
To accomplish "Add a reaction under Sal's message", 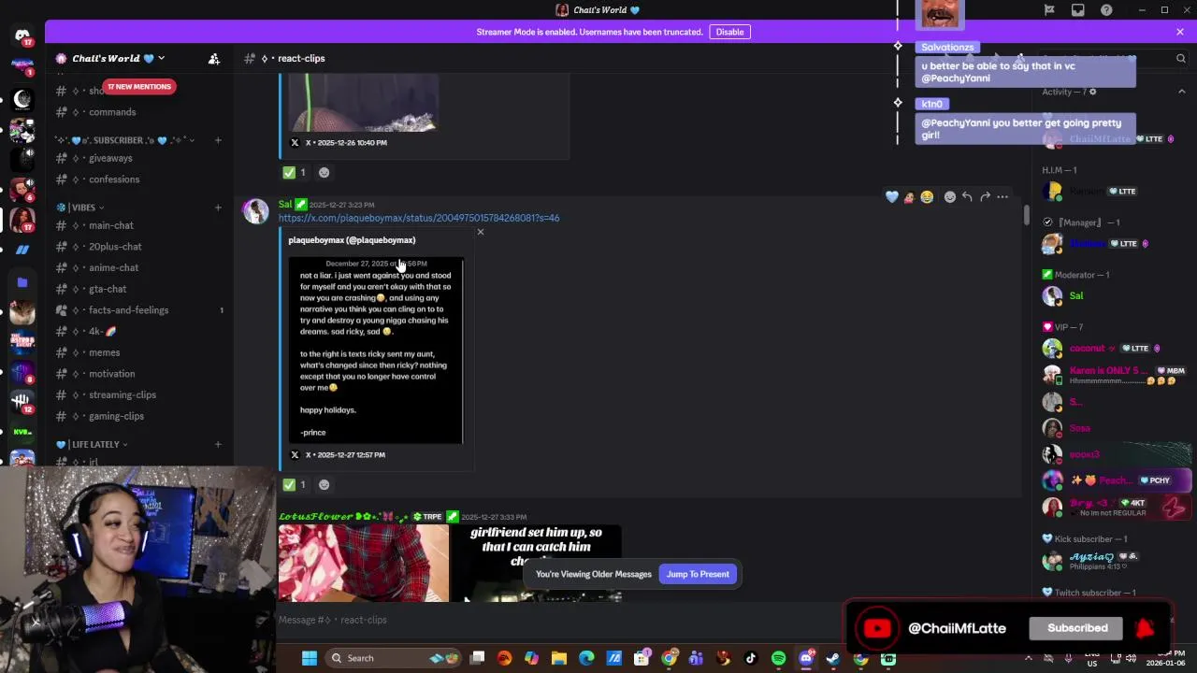I will click(x=324, y=484).
